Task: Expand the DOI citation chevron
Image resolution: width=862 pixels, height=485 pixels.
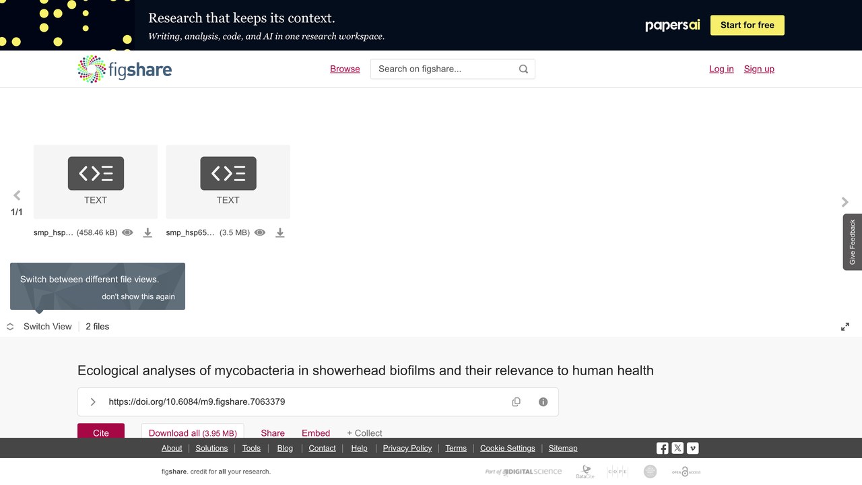Action: 93,401
